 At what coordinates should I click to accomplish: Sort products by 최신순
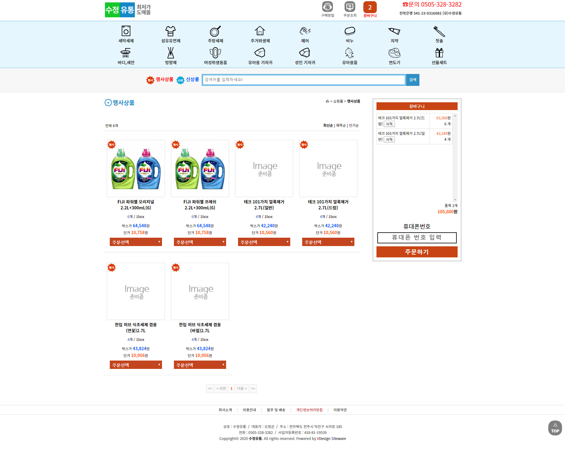click(x=328, y=126)
